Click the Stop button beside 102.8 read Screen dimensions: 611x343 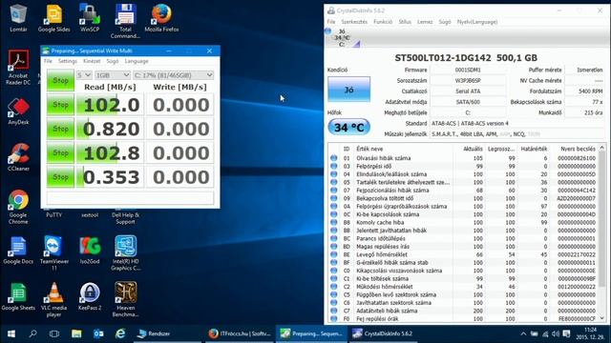[60, 152]
